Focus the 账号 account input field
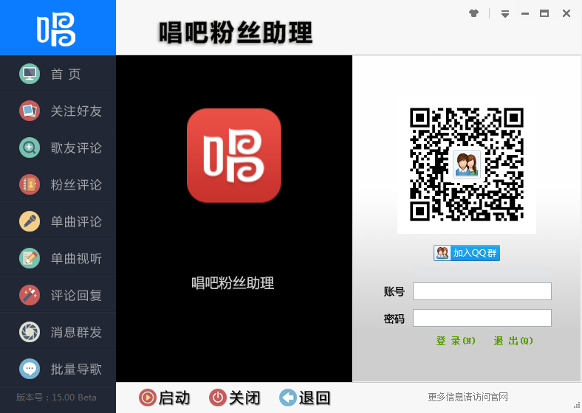The width and height of the screenshot is (582, 413). click(x=482, y=291)
